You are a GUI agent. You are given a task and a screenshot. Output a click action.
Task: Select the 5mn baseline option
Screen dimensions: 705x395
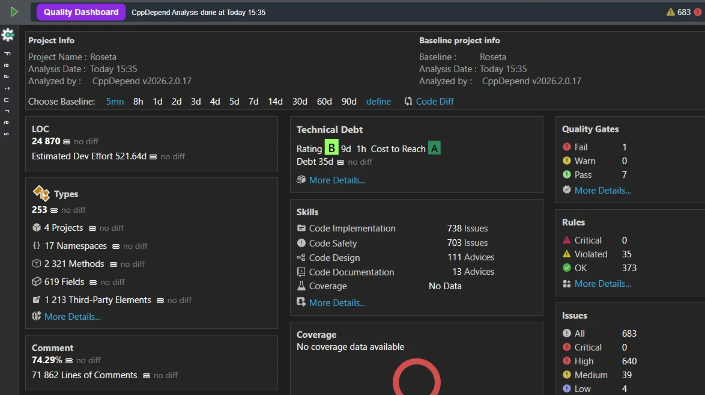coord(115,102)
